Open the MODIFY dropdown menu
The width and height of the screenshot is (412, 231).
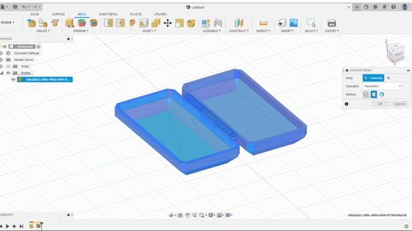[x=149, y=31]
